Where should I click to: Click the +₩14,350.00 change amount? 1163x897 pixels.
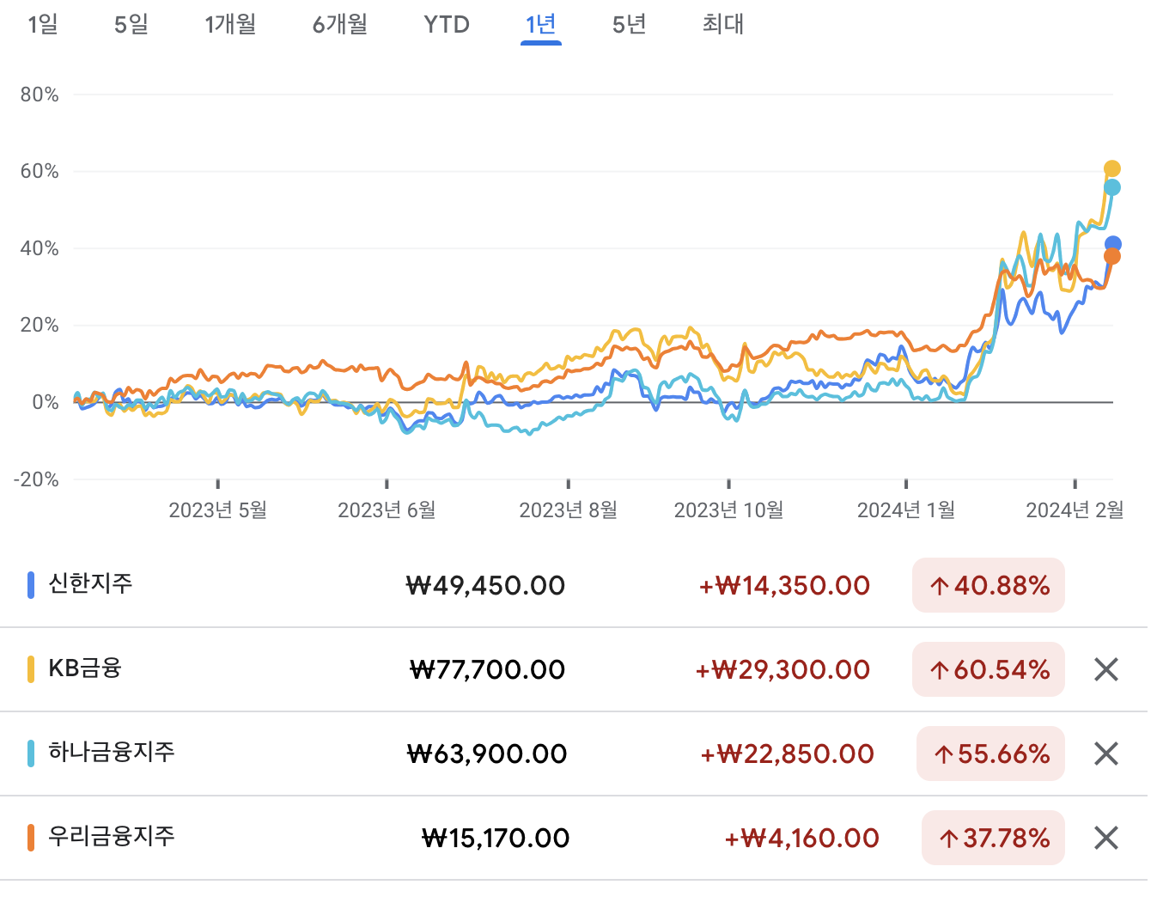(x=784, y=586)
